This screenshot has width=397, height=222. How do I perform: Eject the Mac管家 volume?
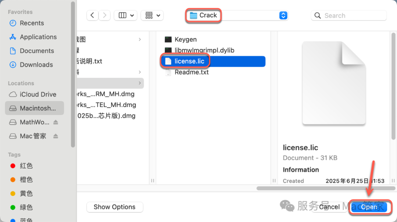coord(56,136)
